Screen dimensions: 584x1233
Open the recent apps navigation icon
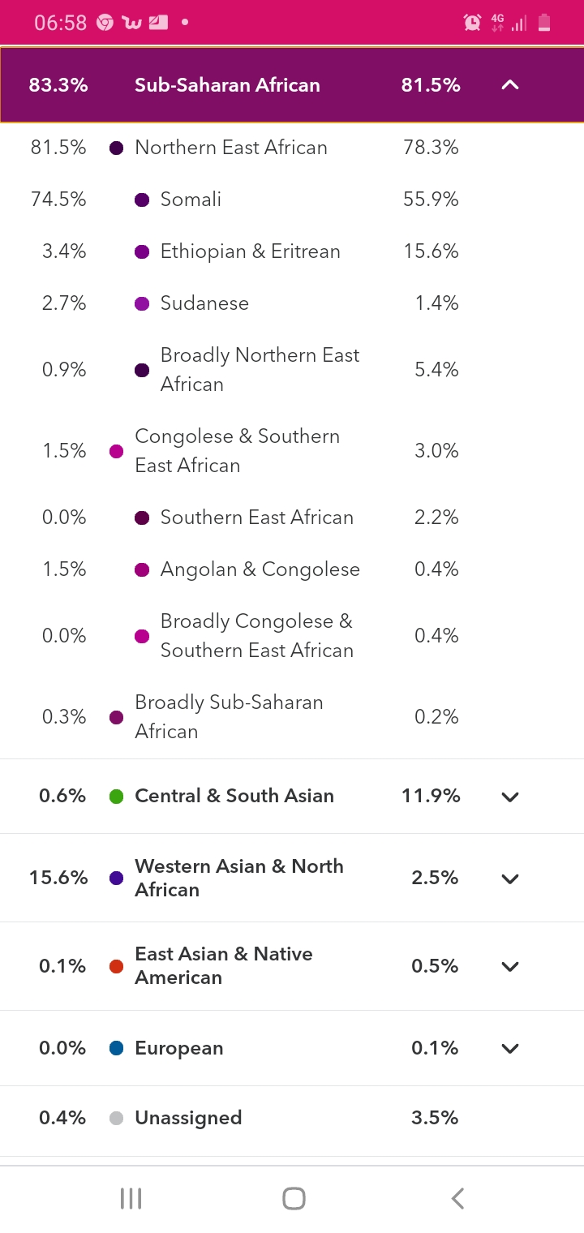(131, 1198)
